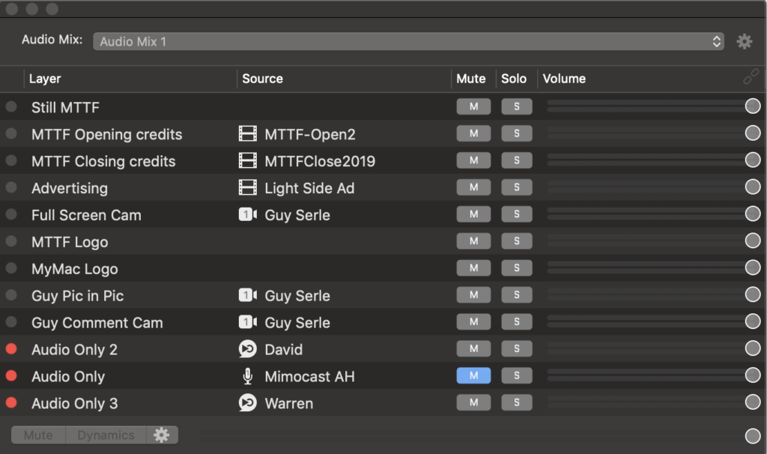The image size is (767, 454).
Task: Mute the MTTF Logo layer
Action: click(x=473, y=241)
